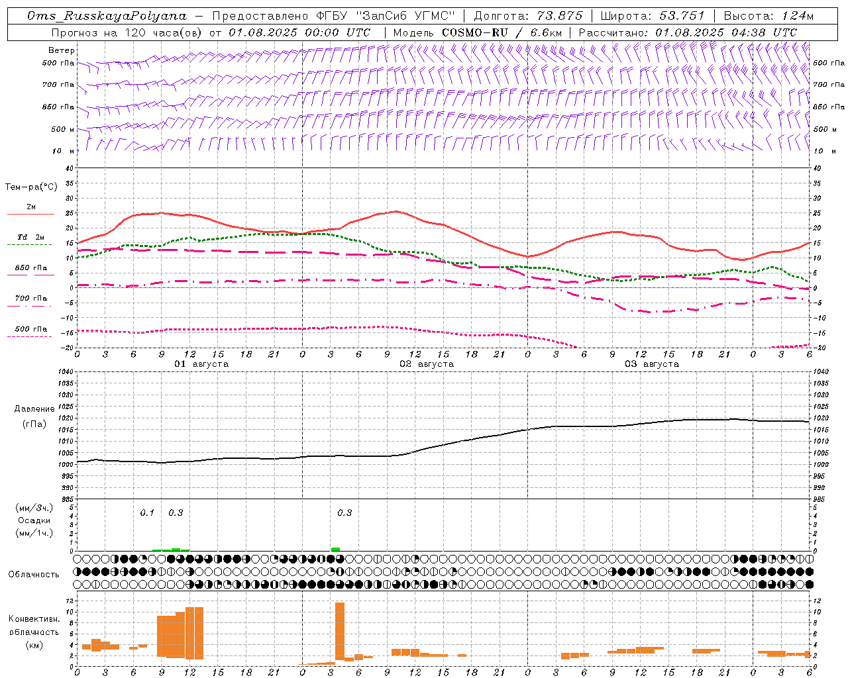Click the Осадки precipitation label
The image size is (848, 678).
coord(34,520)
